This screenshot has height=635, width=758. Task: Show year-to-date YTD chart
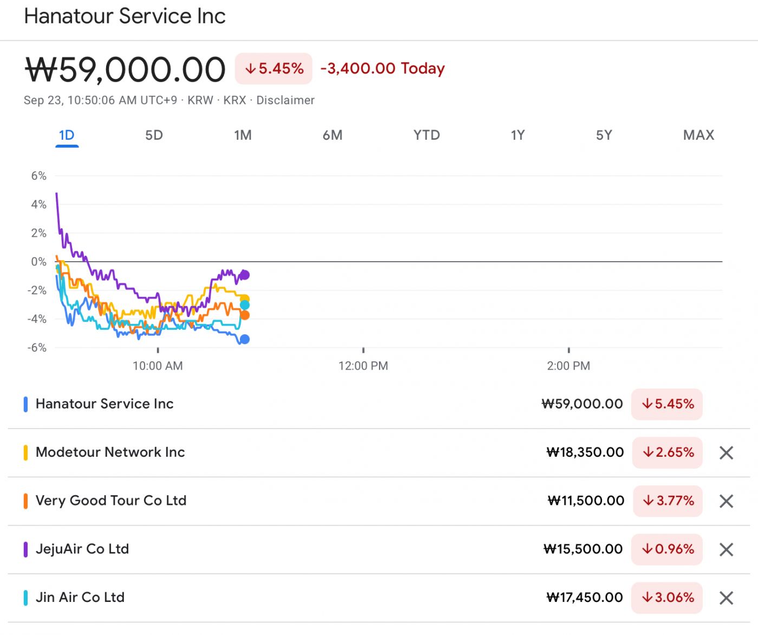427,135
